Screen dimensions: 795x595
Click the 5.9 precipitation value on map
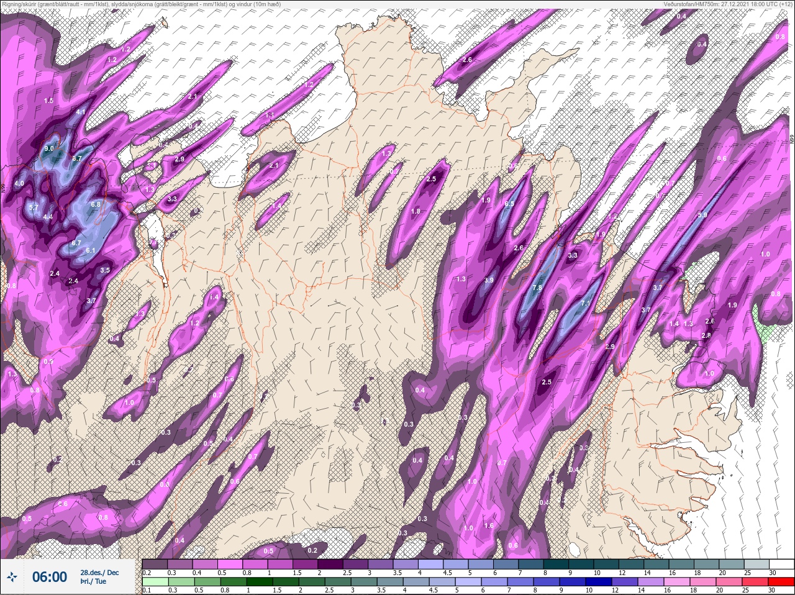(702, 215)
